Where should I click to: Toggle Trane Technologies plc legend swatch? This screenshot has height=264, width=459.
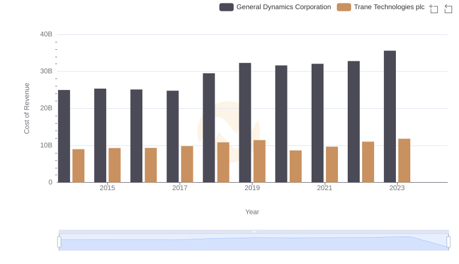[x=344, y=7]
